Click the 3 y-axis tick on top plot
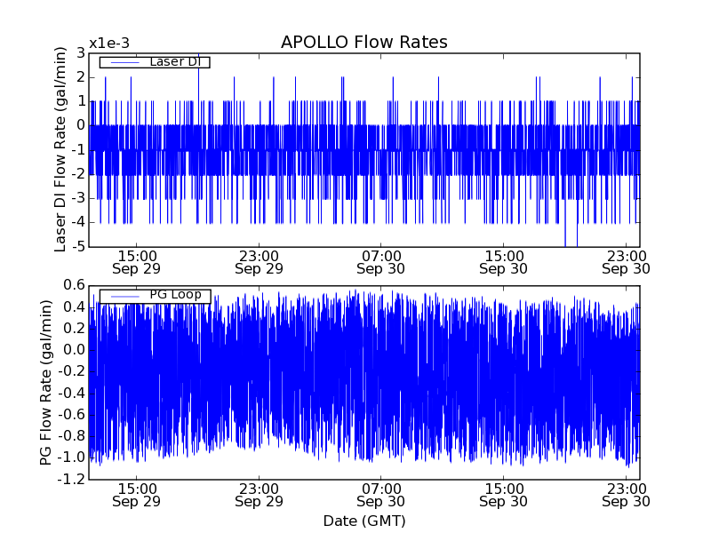This screenshot has height=533, width=711. pos(81,53)
